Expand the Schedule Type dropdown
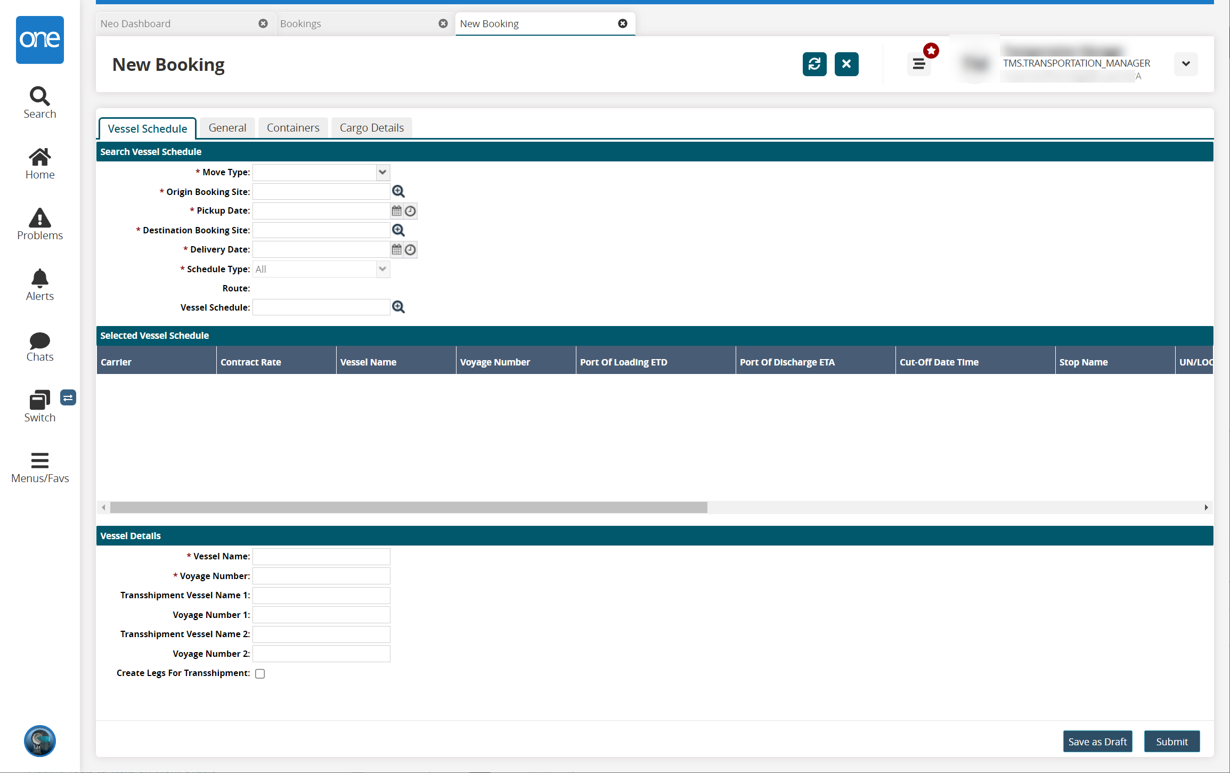Screen dimensions: 1230x773 click(382, 270)
